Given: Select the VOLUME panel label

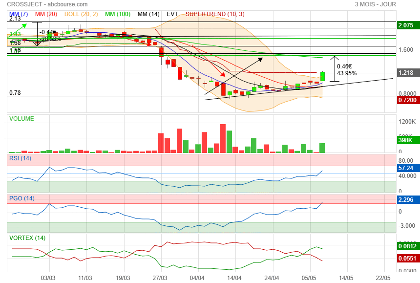Looking at the screenshot, I should click(21, 119).
